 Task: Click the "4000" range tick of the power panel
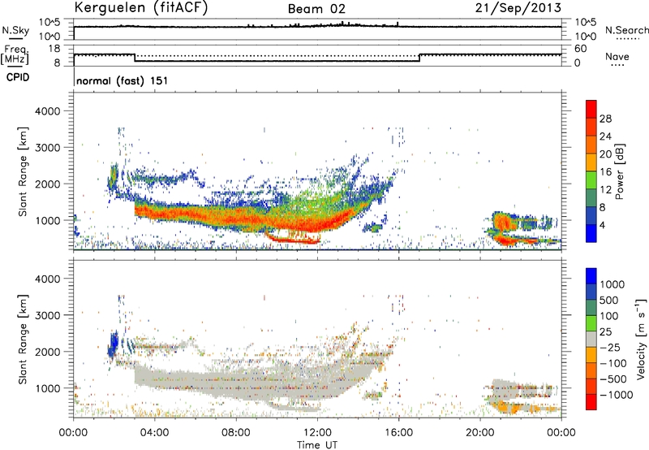click(48, 111)
